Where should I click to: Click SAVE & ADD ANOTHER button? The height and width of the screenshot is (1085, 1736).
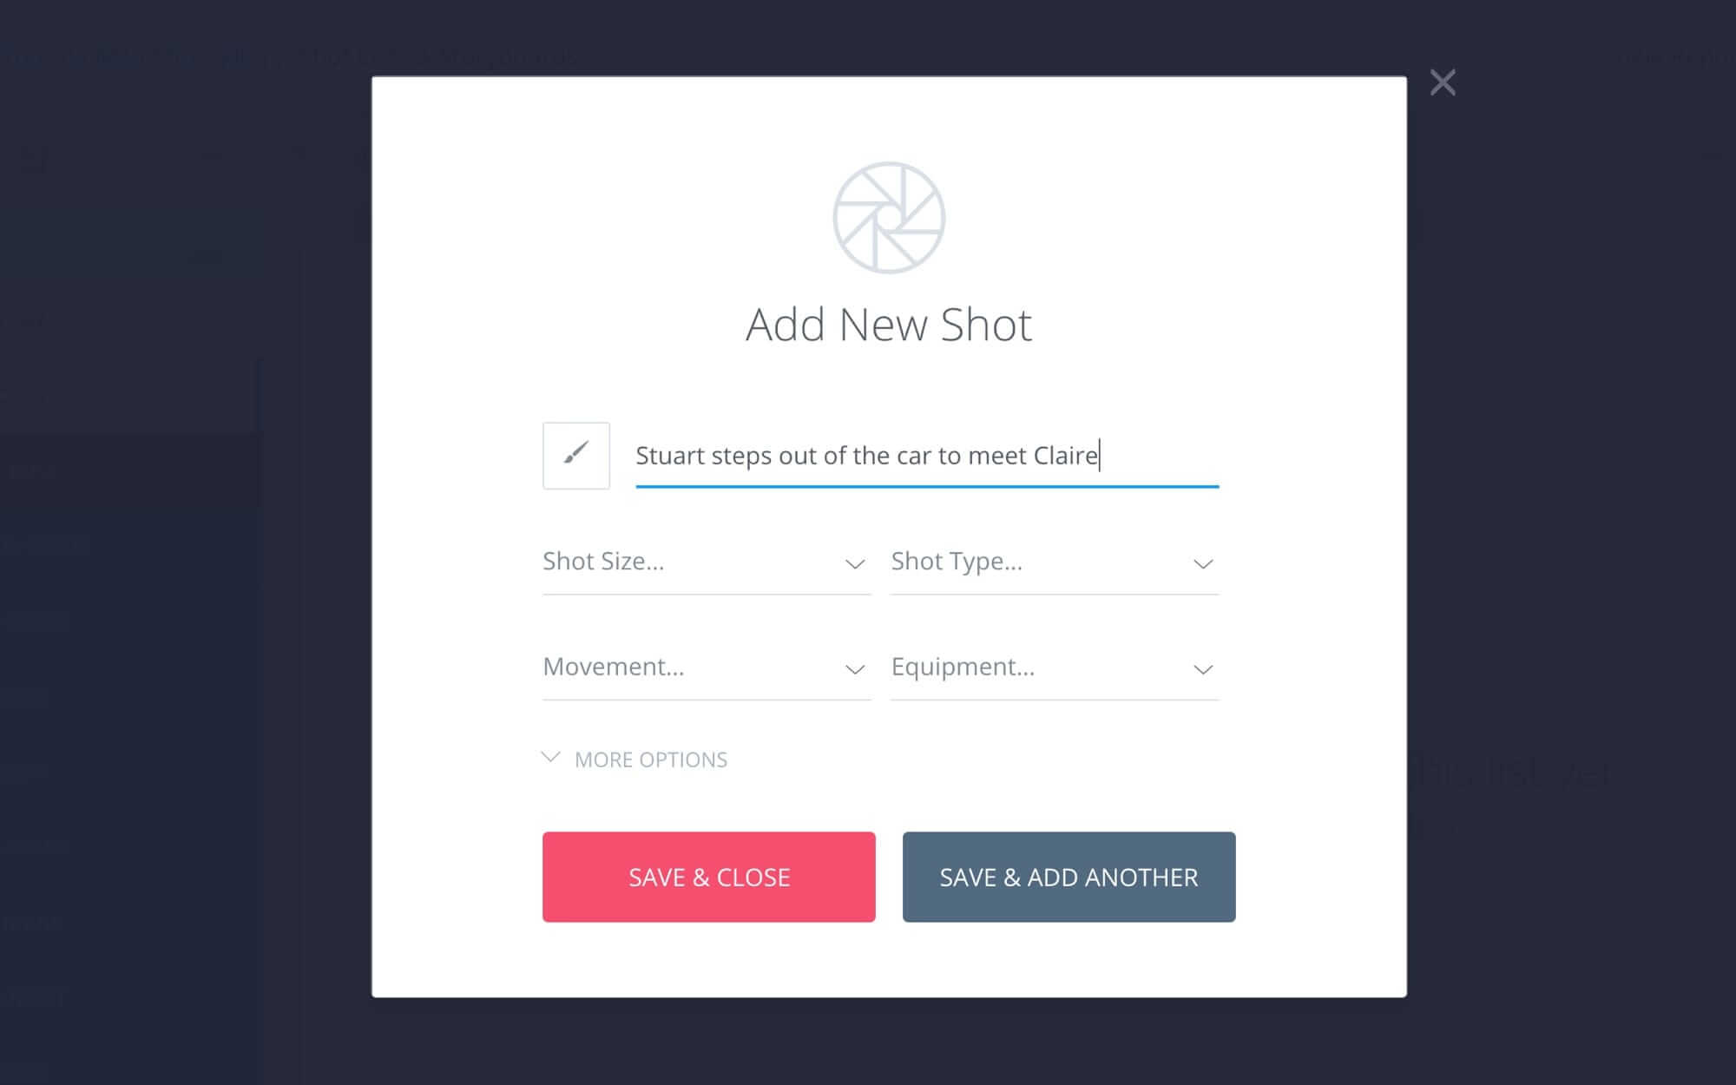pos(1068,877)
